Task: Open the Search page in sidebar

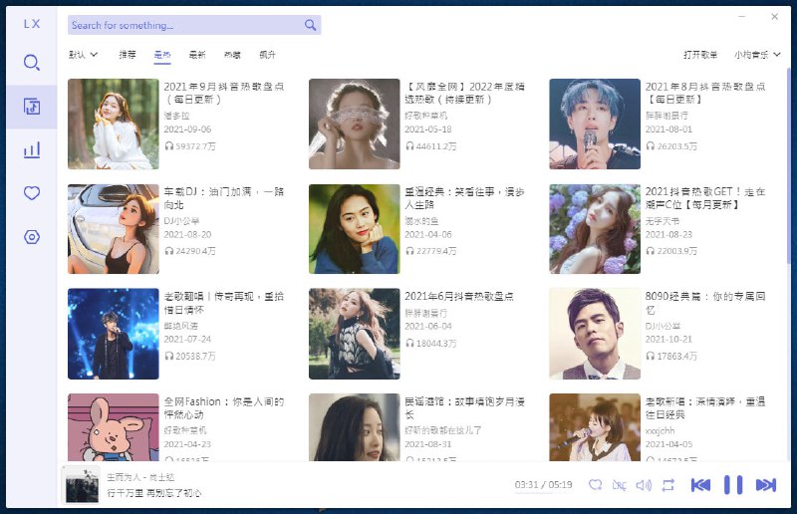Action: 32,63
